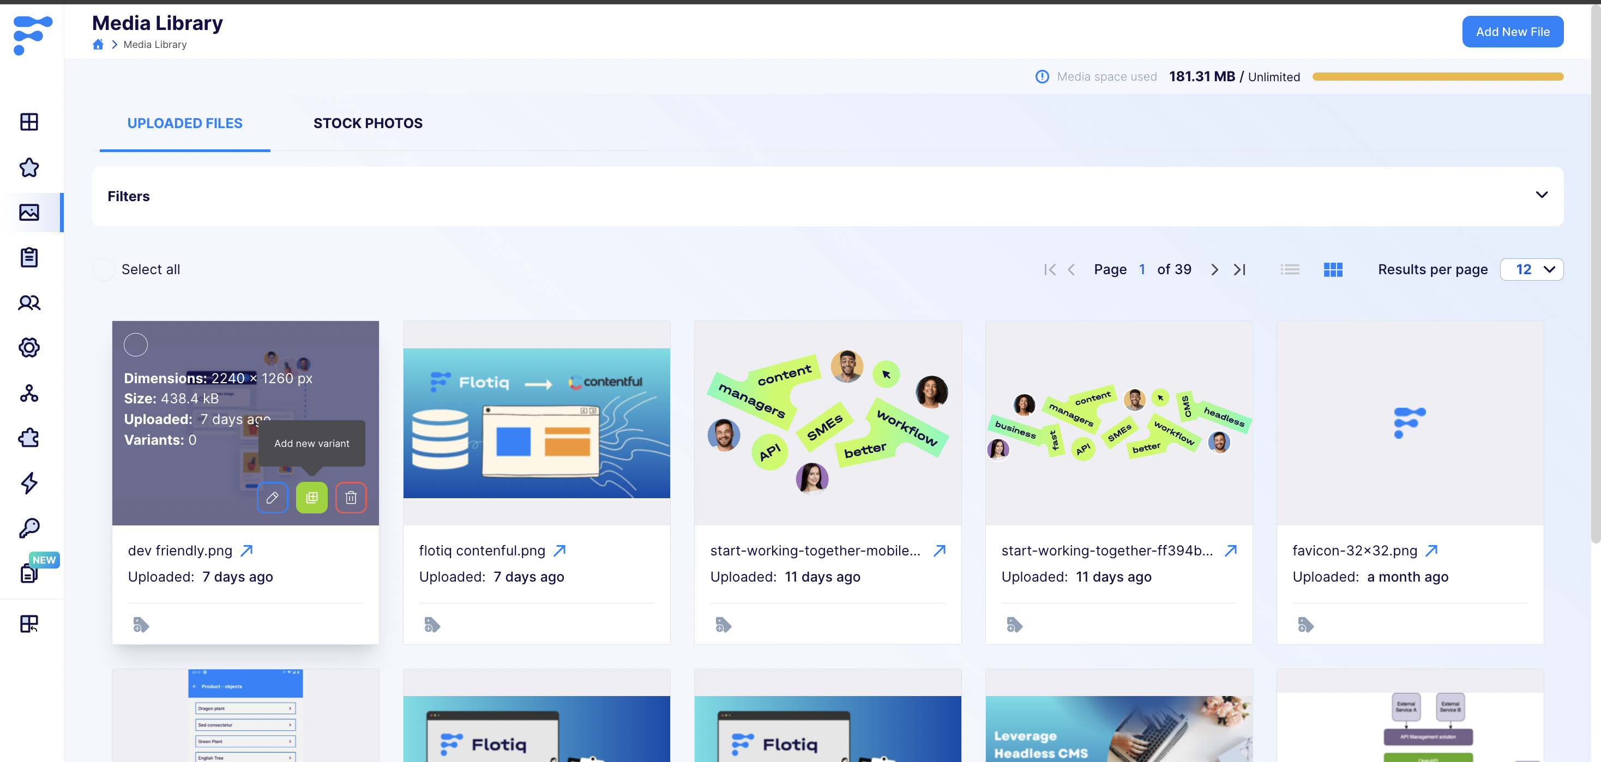Open the users icon in sidebar
1601x762 pixels.
coord(29,303)
